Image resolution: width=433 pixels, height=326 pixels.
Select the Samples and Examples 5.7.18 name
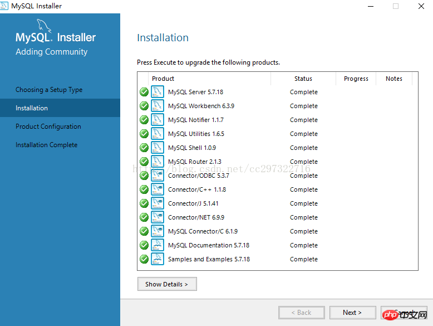(x=209, y=259)
